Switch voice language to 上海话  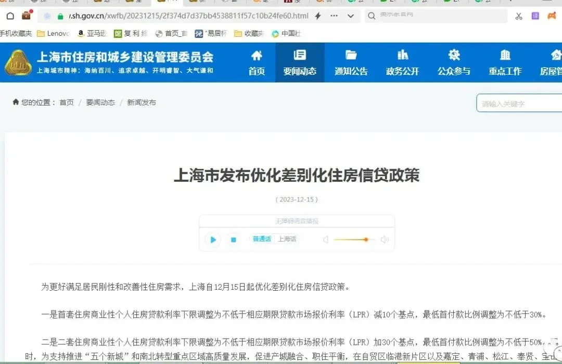(287, 239)
